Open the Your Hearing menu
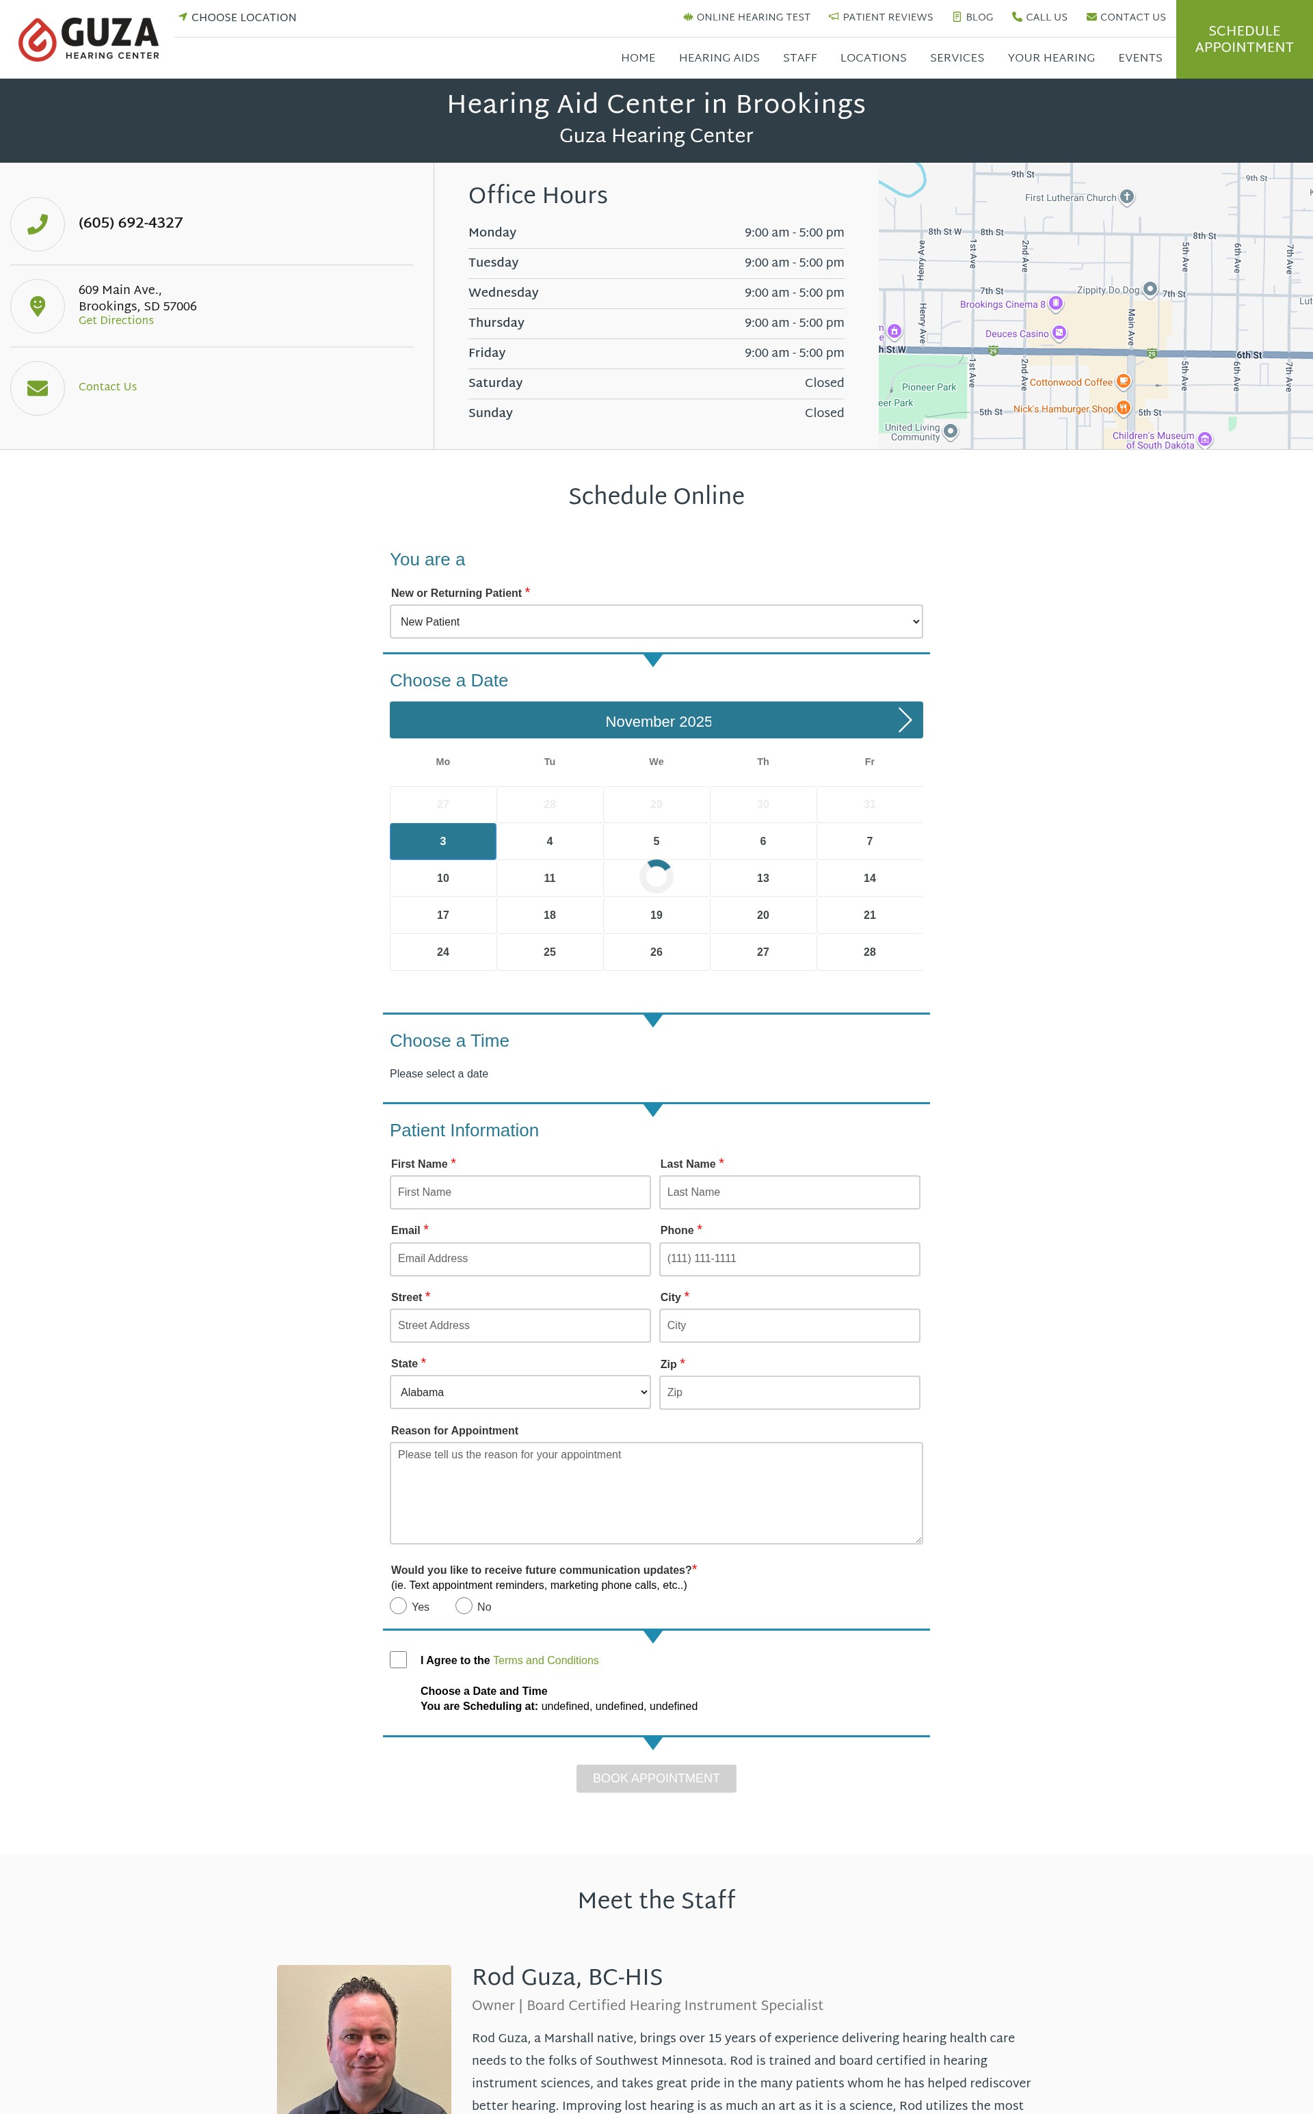 tap(1051, 58)
